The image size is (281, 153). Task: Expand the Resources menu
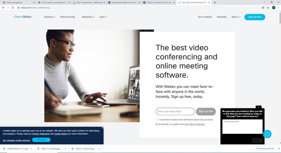[88, 17]
